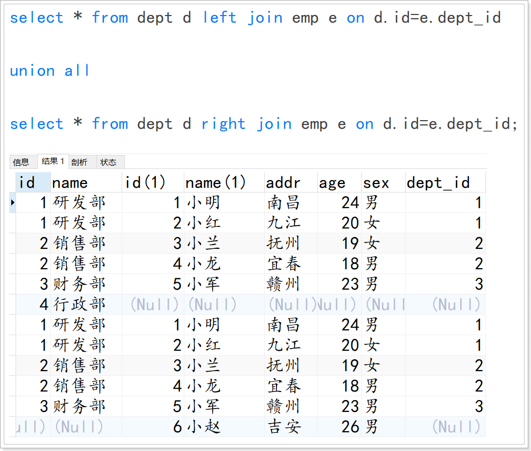
Task: Select the 行政部 cell
Action: [x=79, y=305]
